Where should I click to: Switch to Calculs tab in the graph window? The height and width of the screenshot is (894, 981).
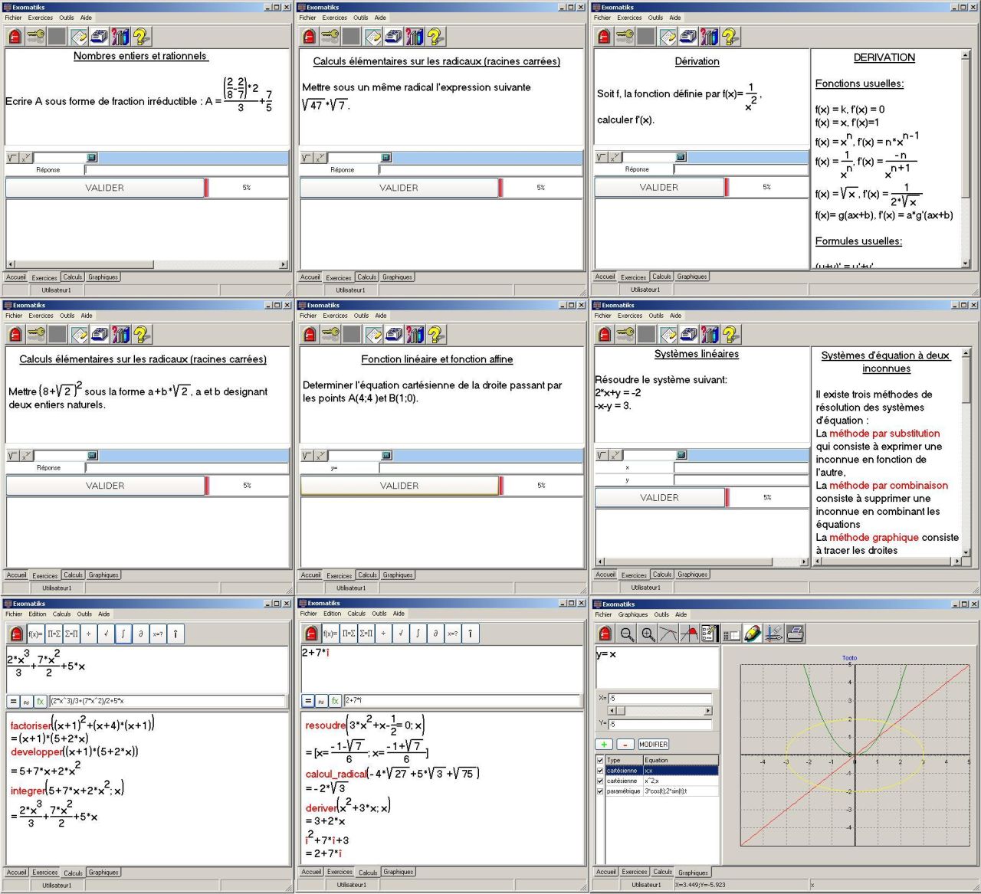click(x=662, y=872)
